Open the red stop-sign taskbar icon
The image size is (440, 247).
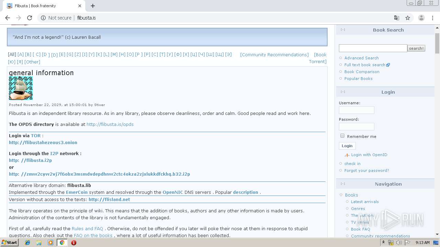(x=74, y=243)
